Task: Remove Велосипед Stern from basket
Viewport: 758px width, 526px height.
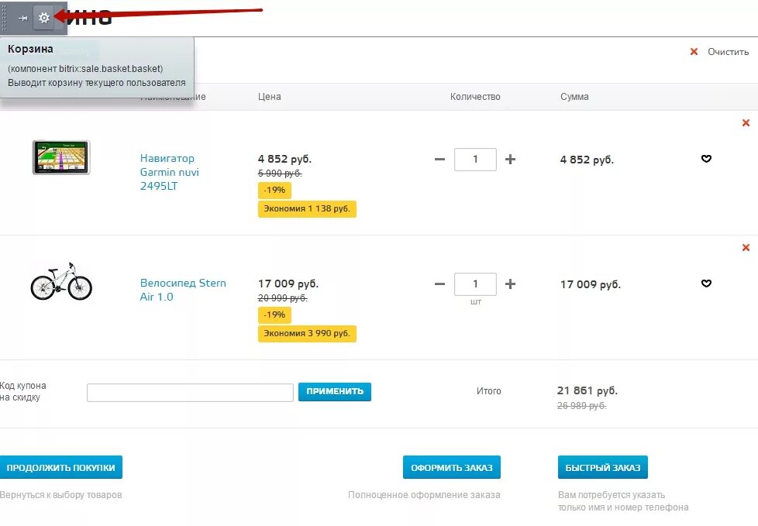Action: 746,247
